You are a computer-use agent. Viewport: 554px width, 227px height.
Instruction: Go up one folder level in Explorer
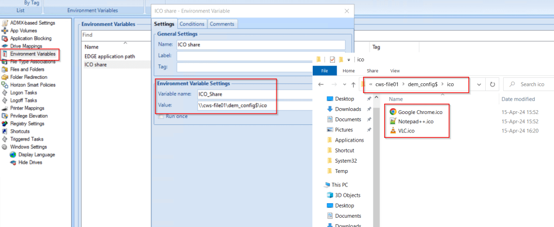coord(353,85)
